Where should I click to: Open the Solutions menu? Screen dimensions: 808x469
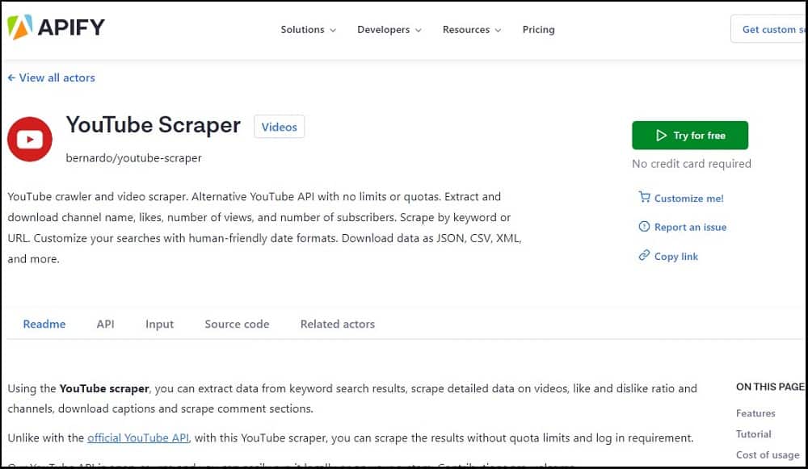[308, 30]
